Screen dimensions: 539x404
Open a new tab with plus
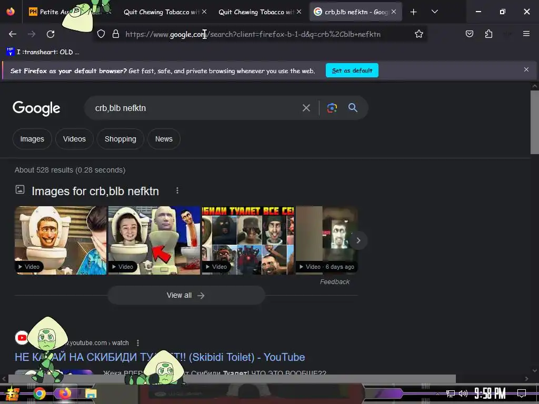(x=414, y=12)
